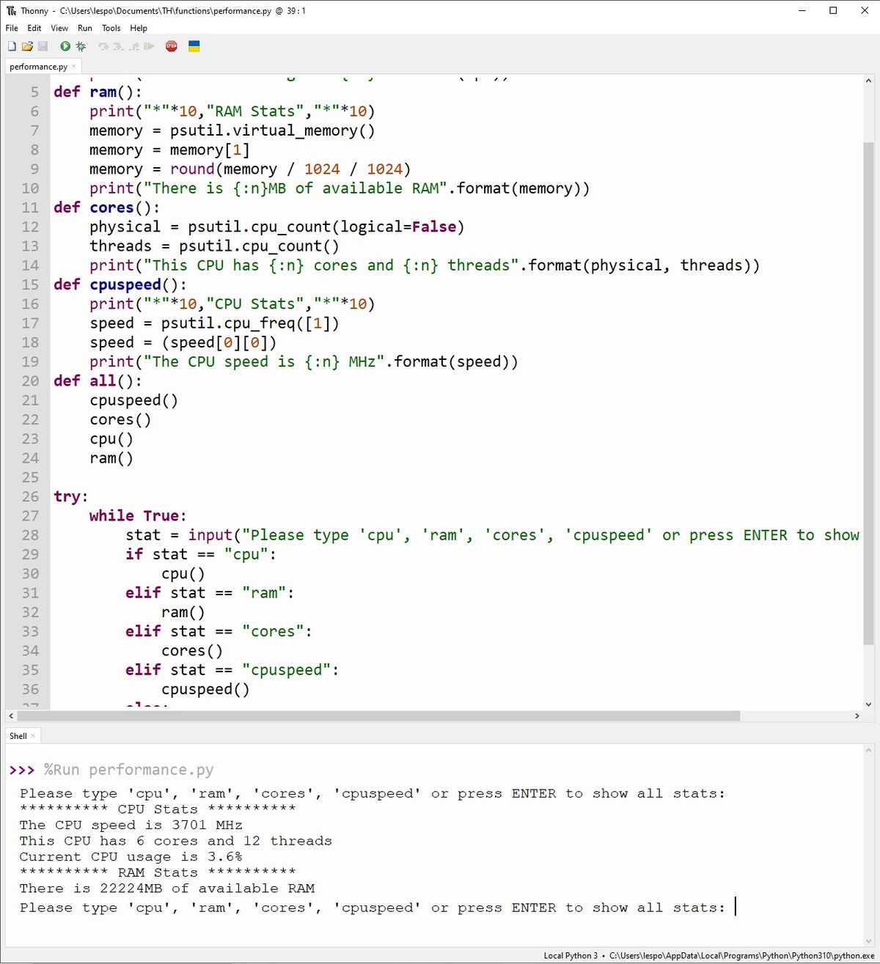Close the performance.py editor tab

74,66
